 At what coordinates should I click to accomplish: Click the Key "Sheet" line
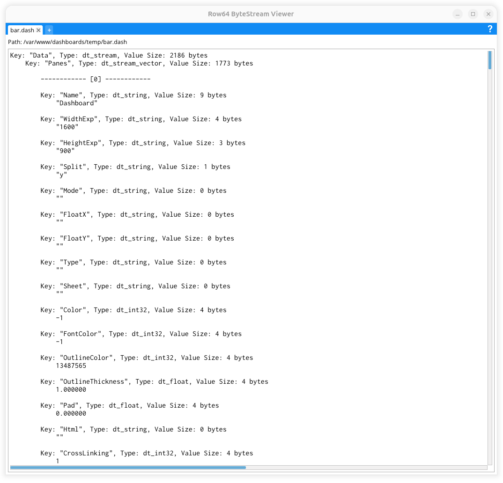135,286
